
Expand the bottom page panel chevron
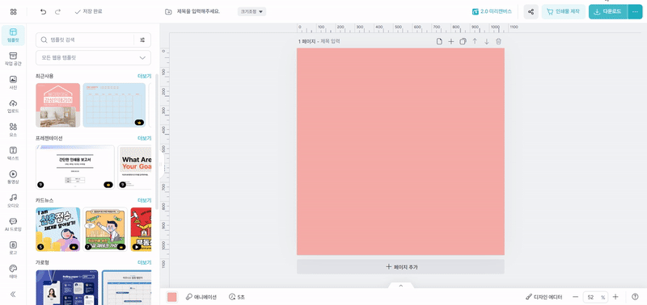tap(400, 286)
